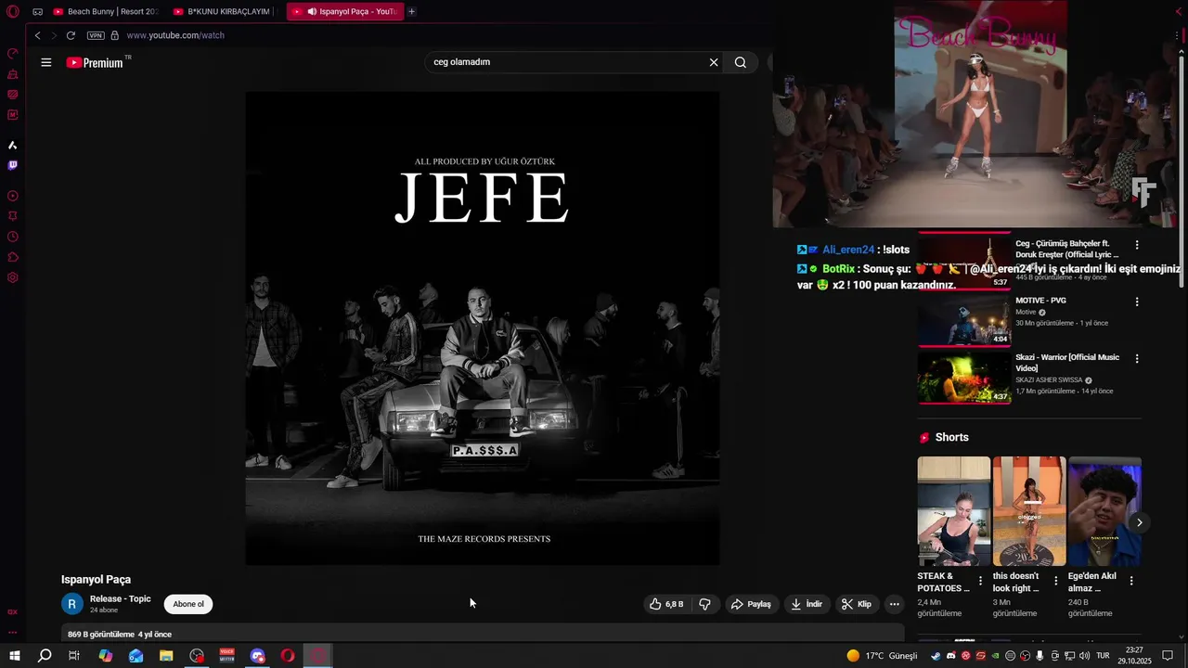1188x668 pixels.
Task: Open options for STEAK & POTATOES short
Action: (x=980, y=581)
